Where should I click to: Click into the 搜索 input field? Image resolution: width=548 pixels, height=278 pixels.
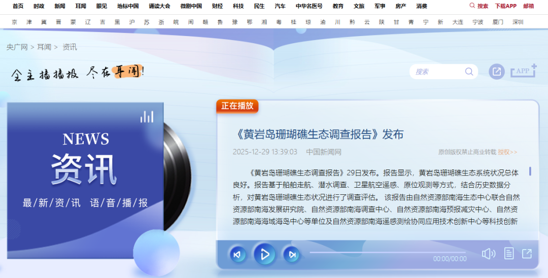click(436, 72)
